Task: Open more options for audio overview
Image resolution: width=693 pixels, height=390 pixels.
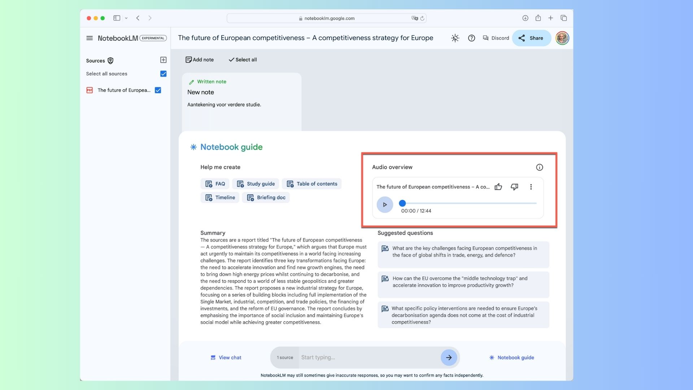Action: (x=531, y=187)
